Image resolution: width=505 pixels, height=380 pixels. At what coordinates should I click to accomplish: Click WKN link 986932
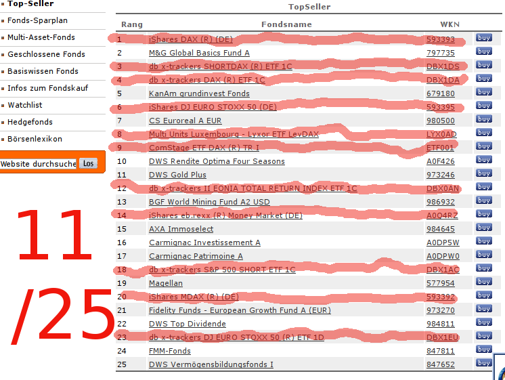(441, 202)
